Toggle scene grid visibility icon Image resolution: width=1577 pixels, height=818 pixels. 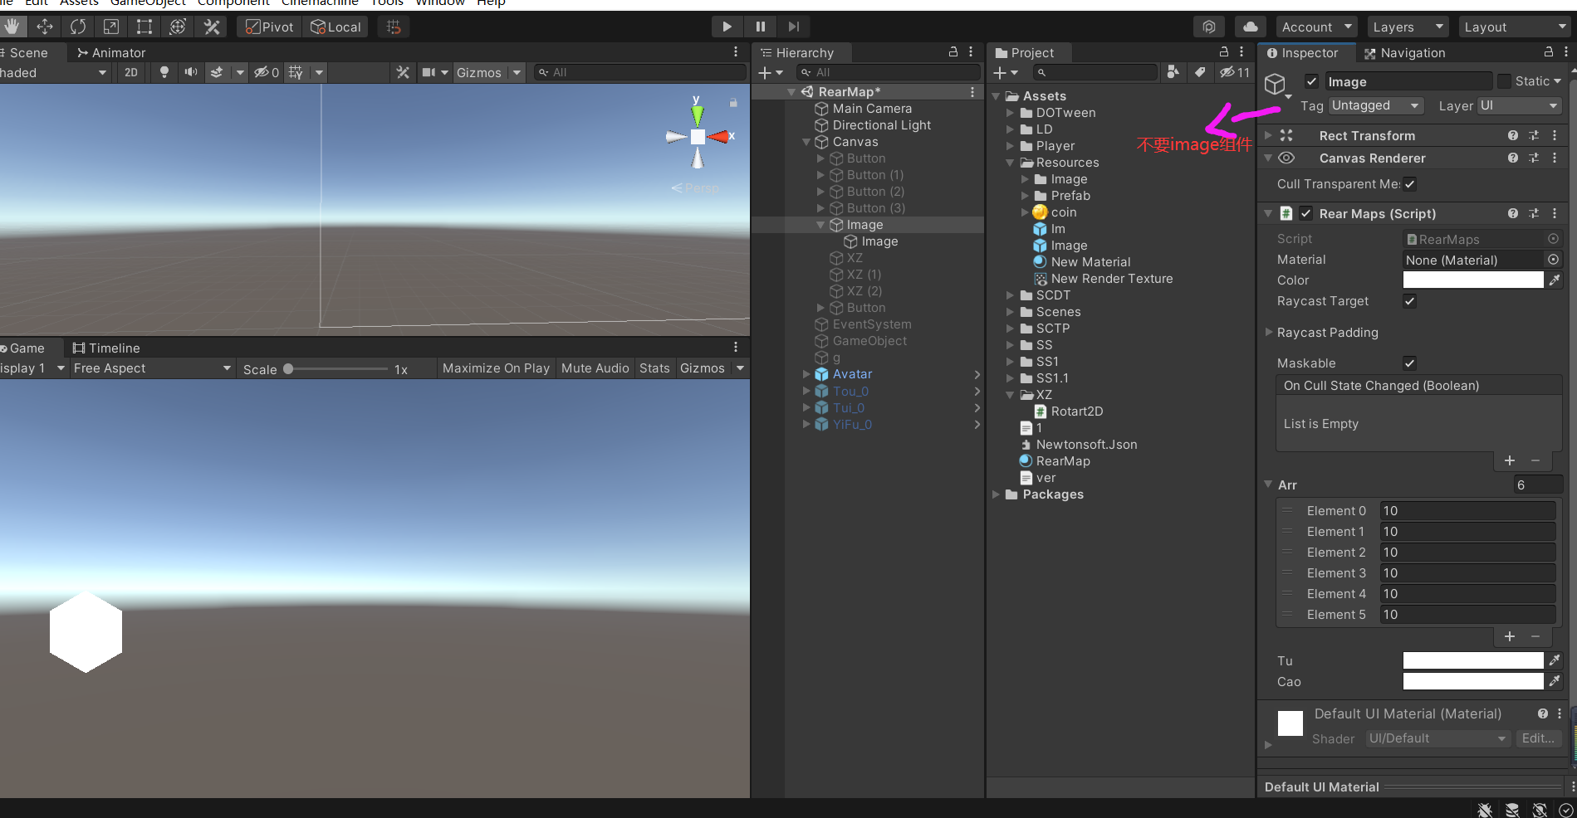pos(296,73)
